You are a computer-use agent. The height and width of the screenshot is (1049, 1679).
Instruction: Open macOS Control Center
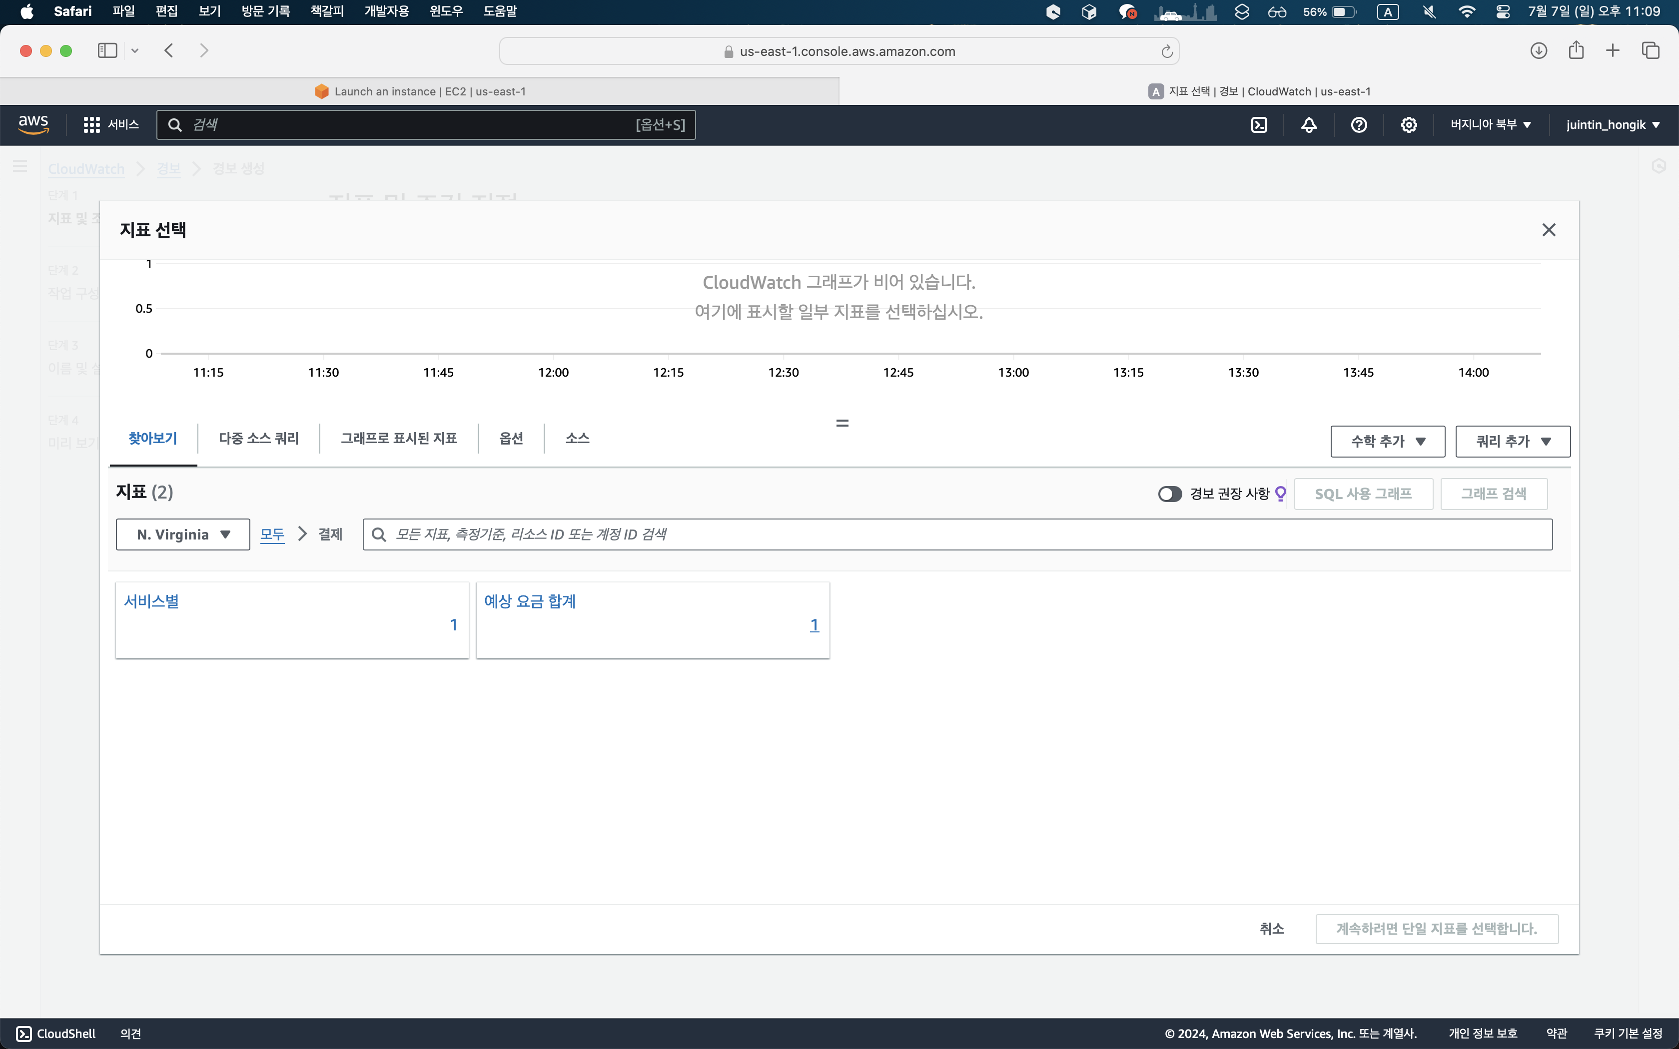(1503, 12)
